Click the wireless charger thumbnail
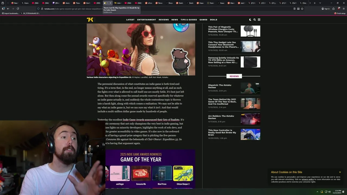347x195 pixels. [250, 31]
